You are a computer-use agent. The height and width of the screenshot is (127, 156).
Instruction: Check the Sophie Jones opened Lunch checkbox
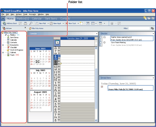[x=101, y=37]
